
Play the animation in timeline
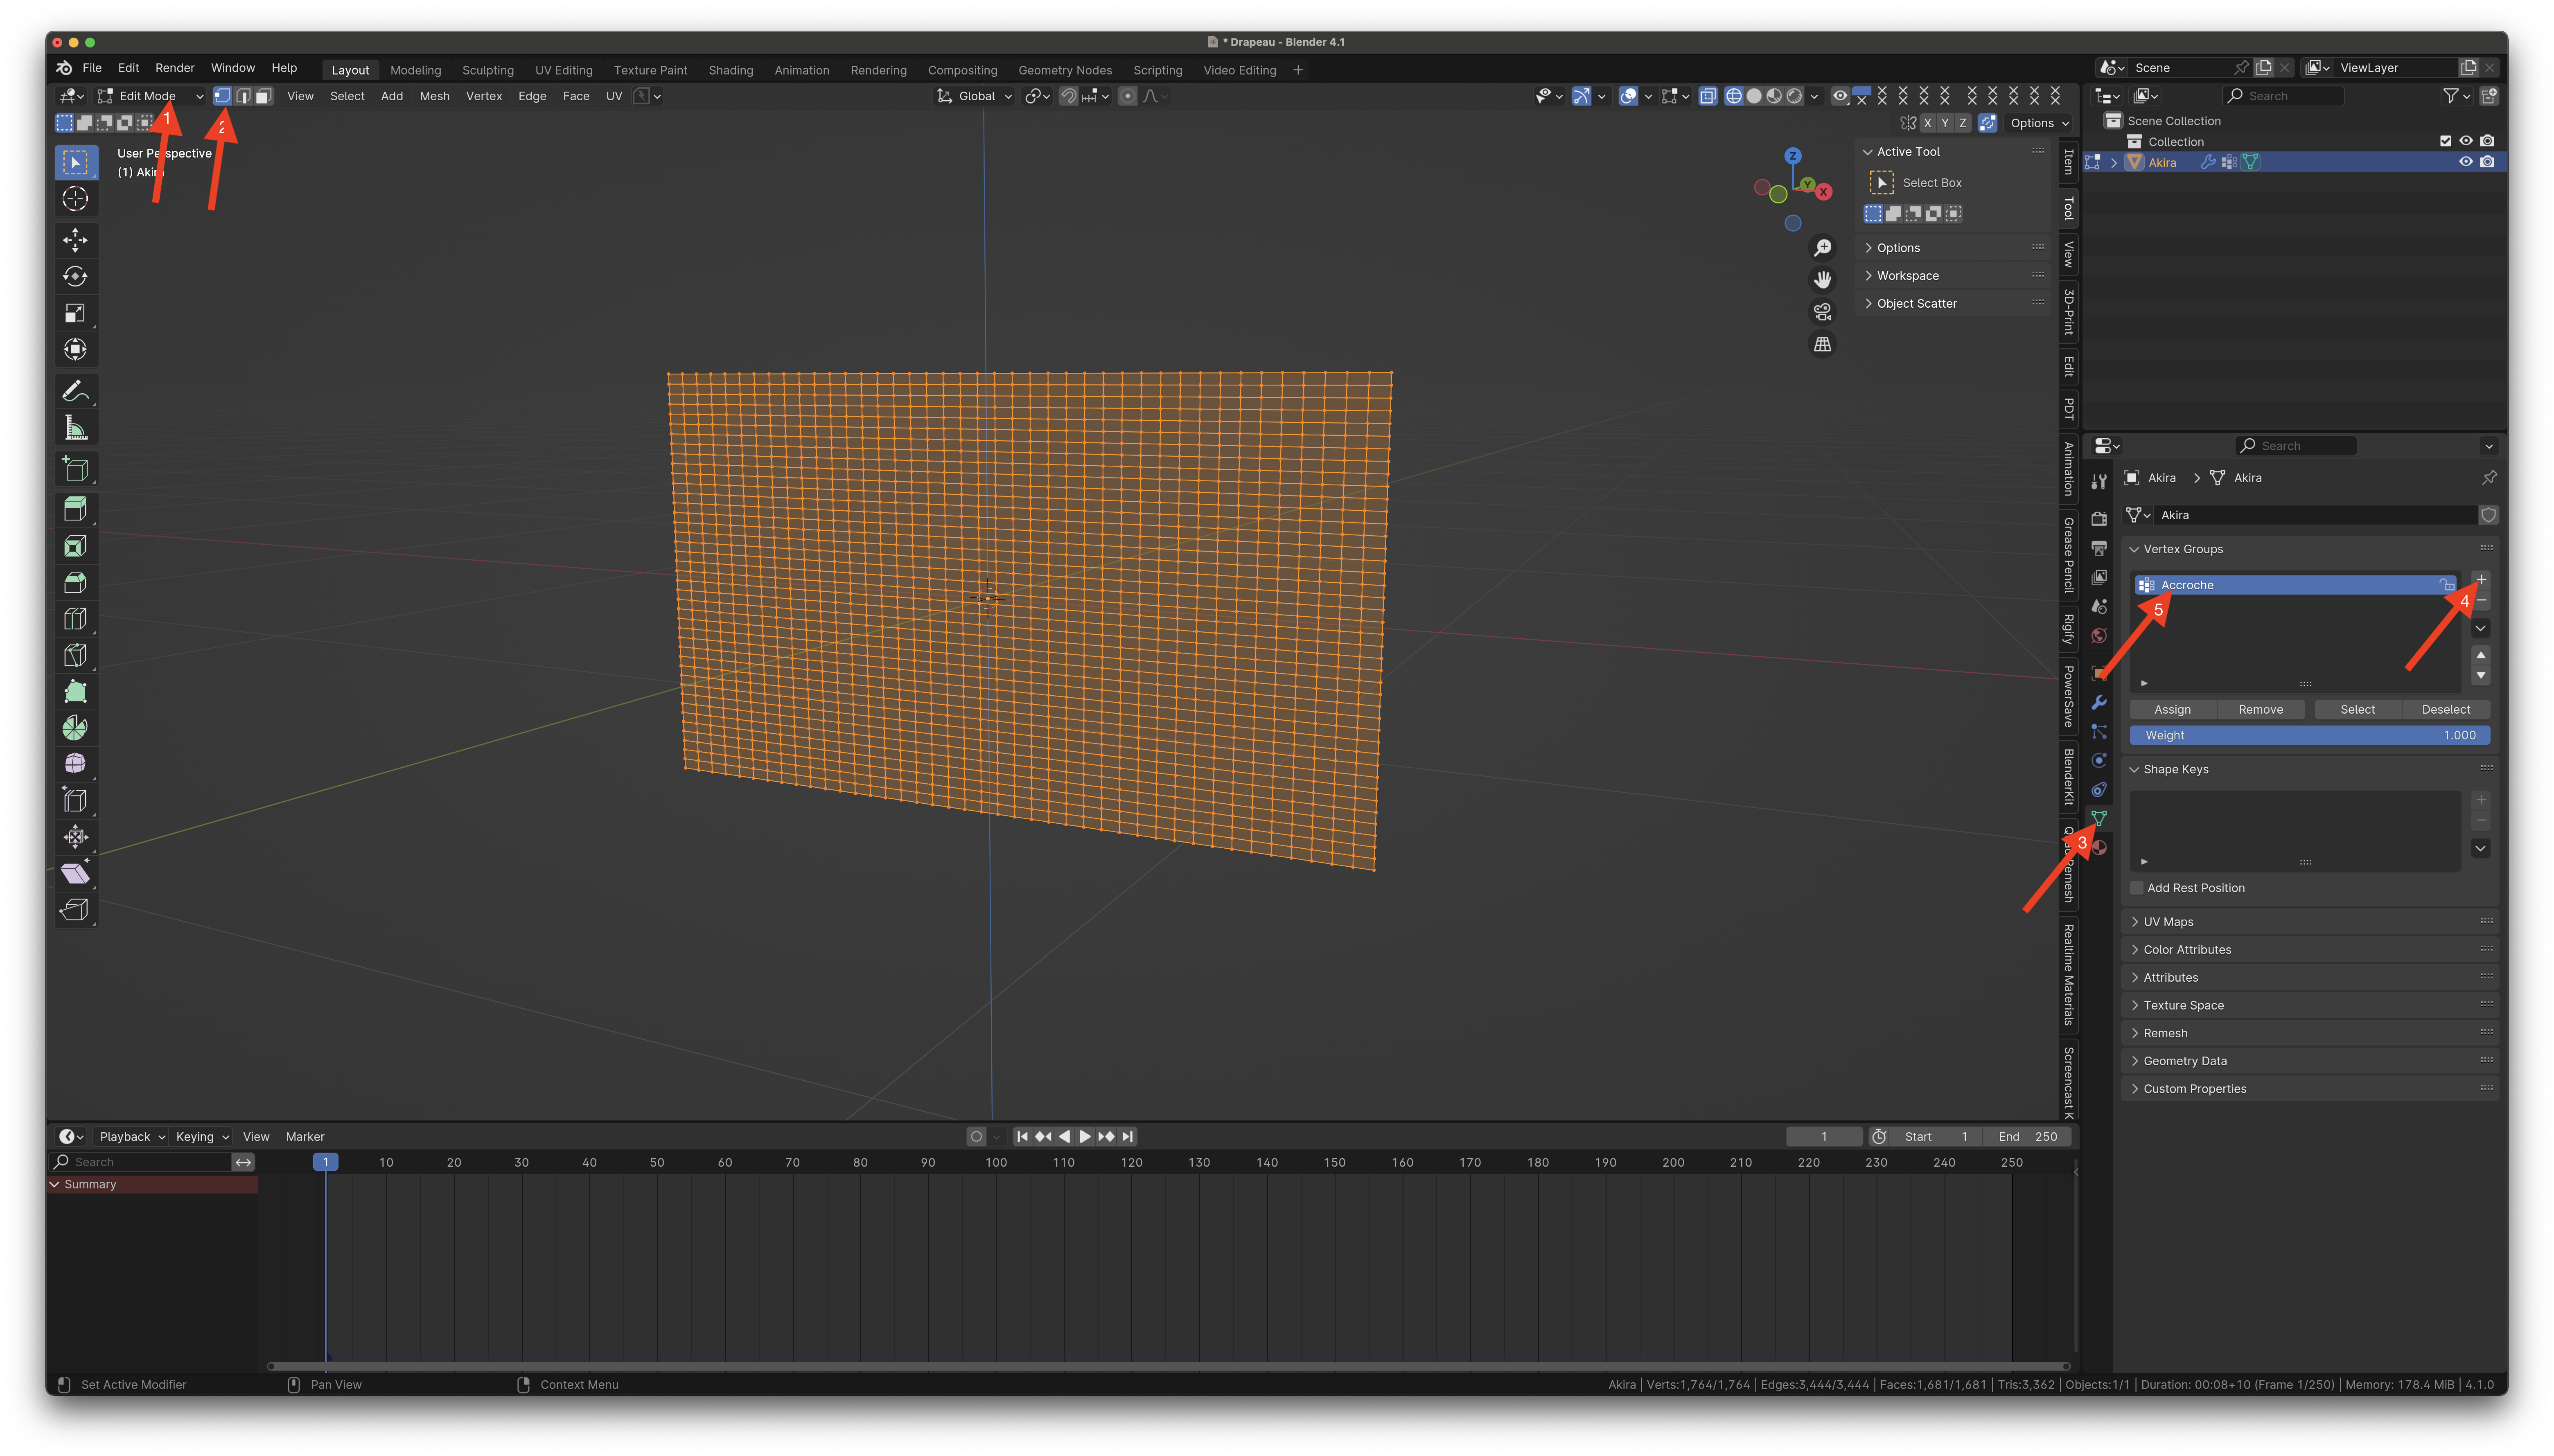(x=1085, y=1137)
